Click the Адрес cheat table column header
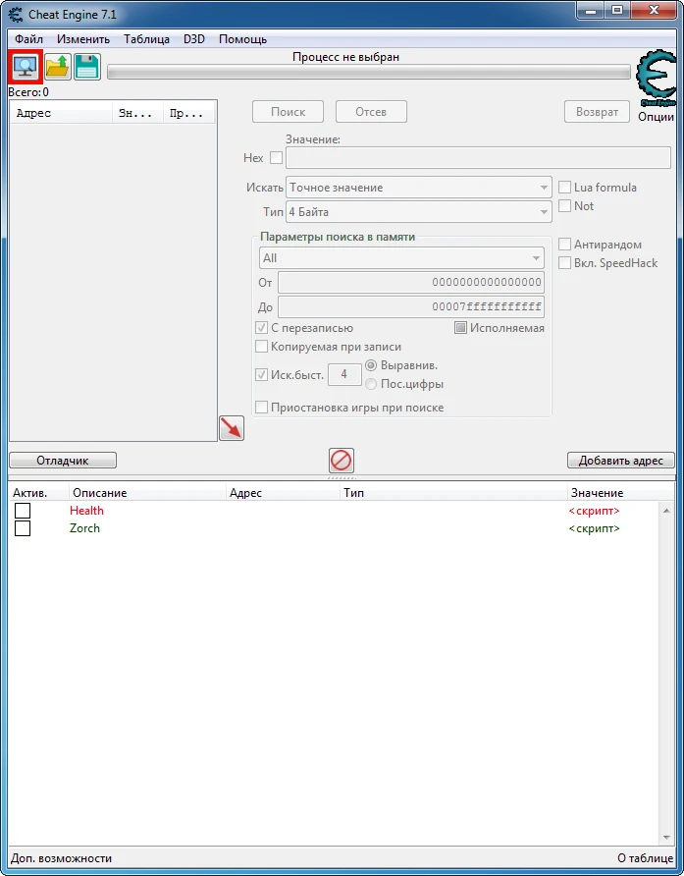 point(283,493)
